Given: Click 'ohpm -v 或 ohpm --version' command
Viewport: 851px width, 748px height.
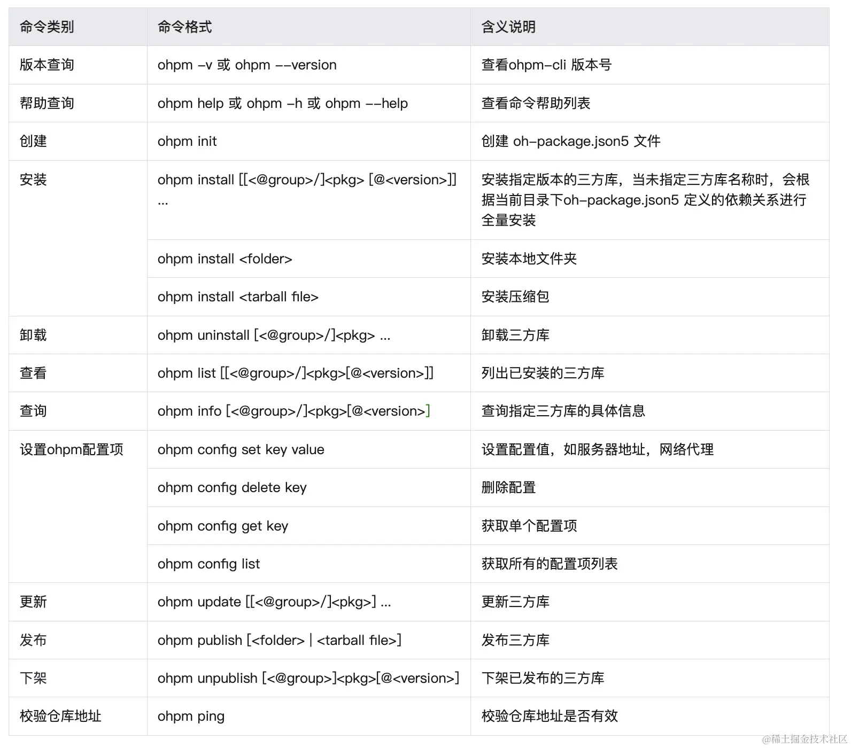Looking at the screenshot, I should coord(247,65).
